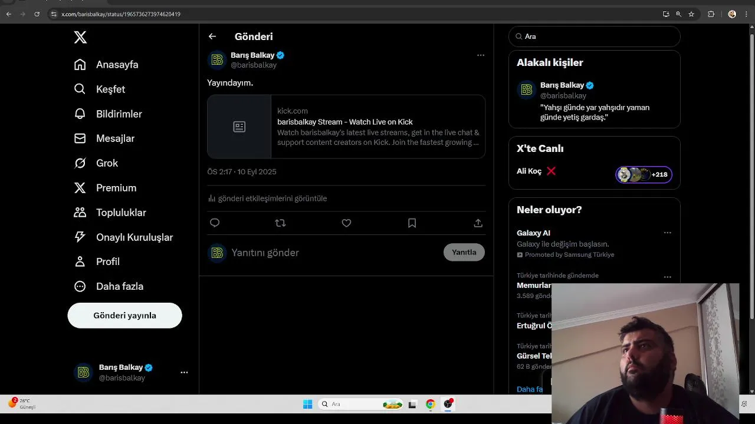Click Yanıtla reply button

click(464, 252)
